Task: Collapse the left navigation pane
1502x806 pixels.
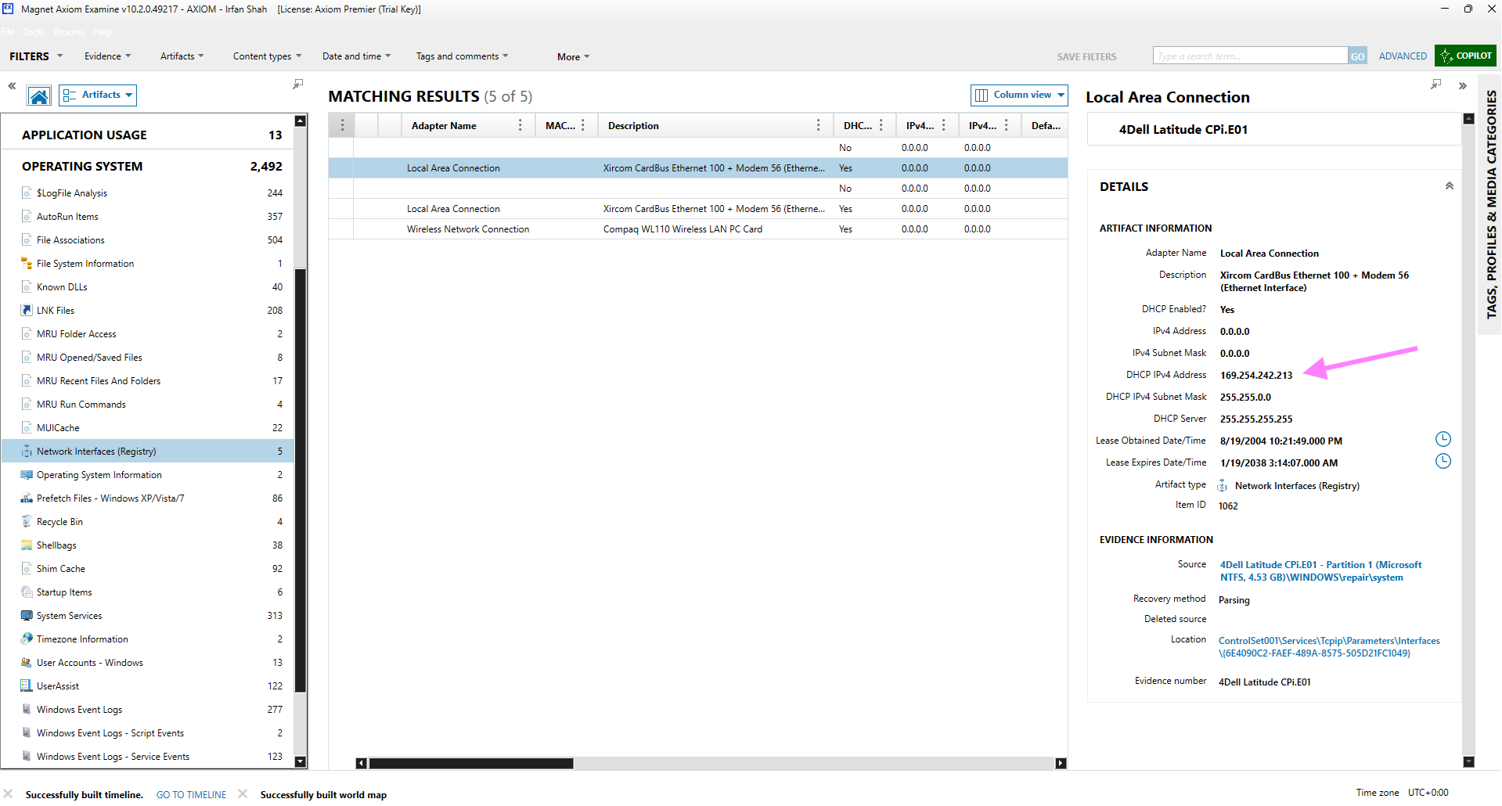Action: pos(12,86)
